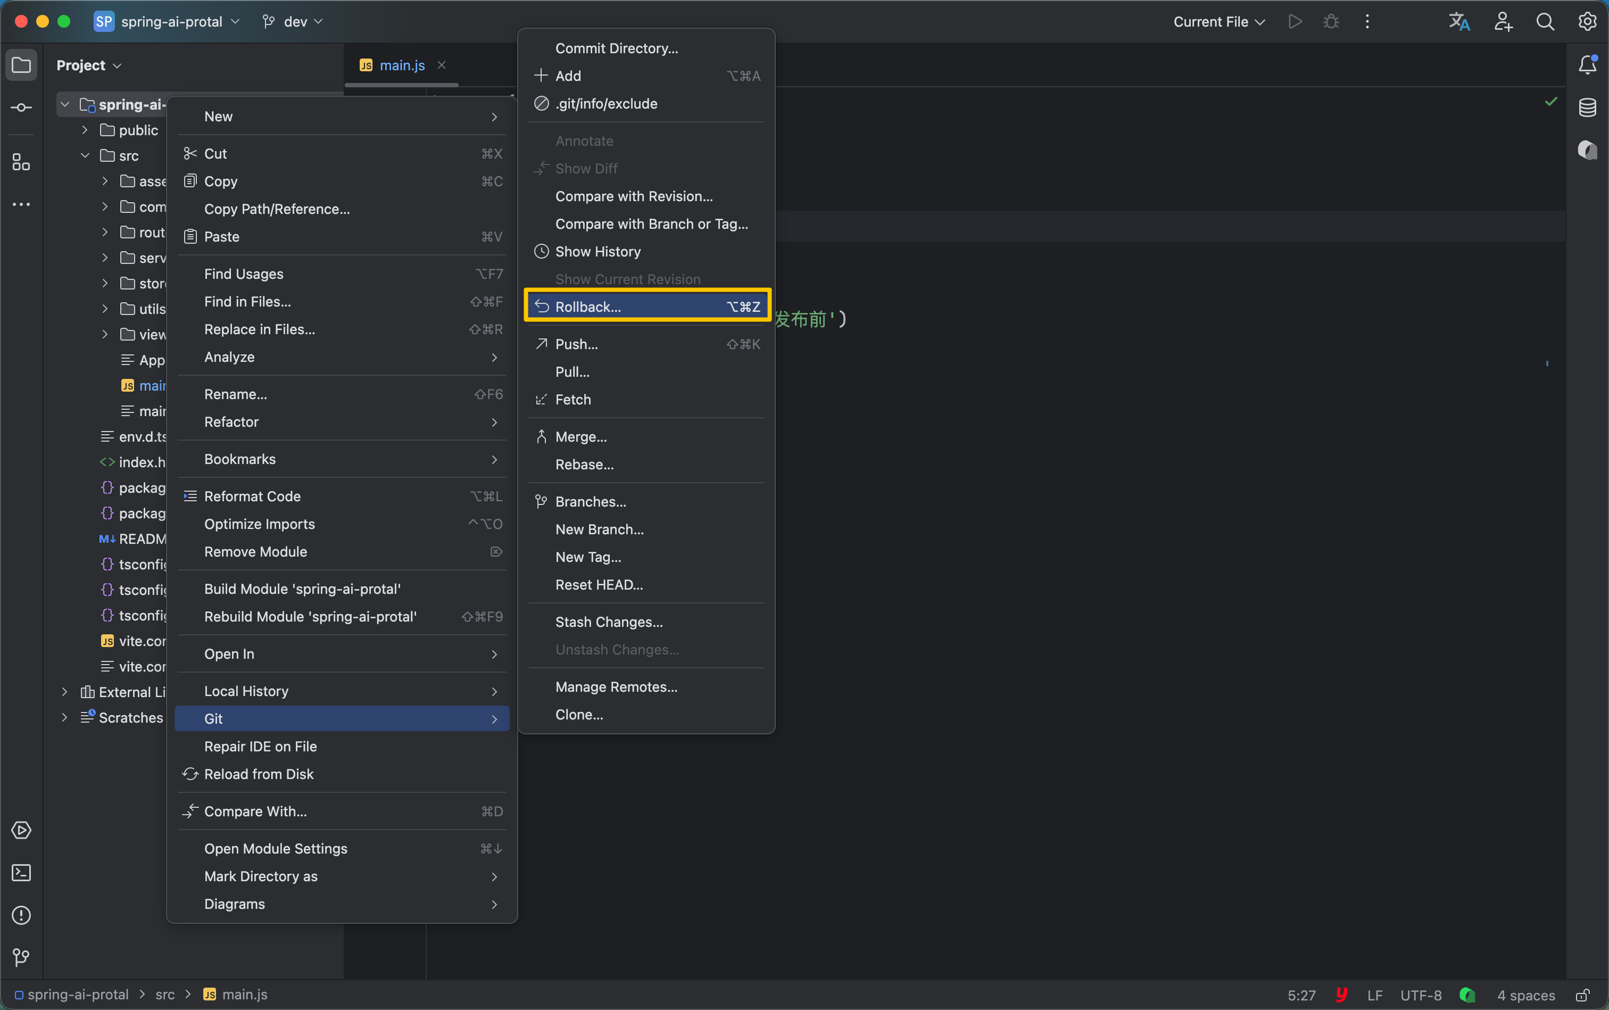Open the Services tool window icon
The image size is (1609, 1010).
pyautogui.click(x=21, y=830)
